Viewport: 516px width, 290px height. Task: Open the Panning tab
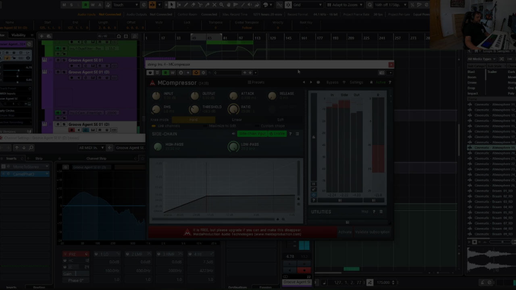pyautogui.click(x=265, y=287)
